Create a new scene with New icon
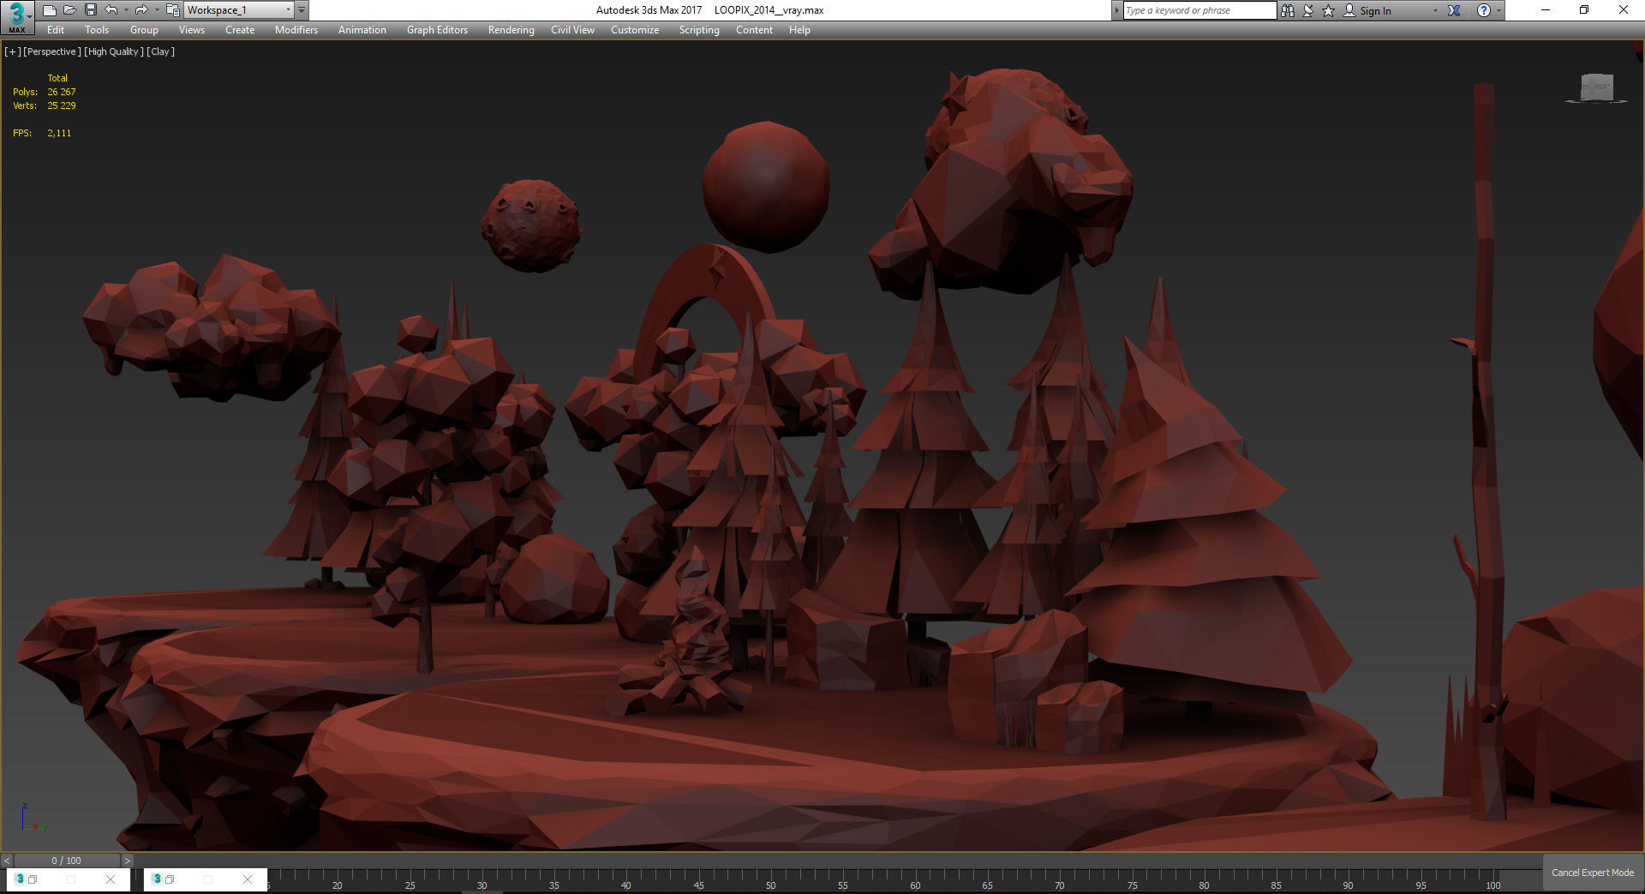This screenshot has height=894, width=1645. (49, 10)
